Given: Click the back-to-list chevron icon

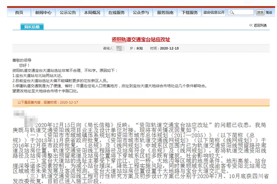Looking at the screenshot, I should (251, 26).
